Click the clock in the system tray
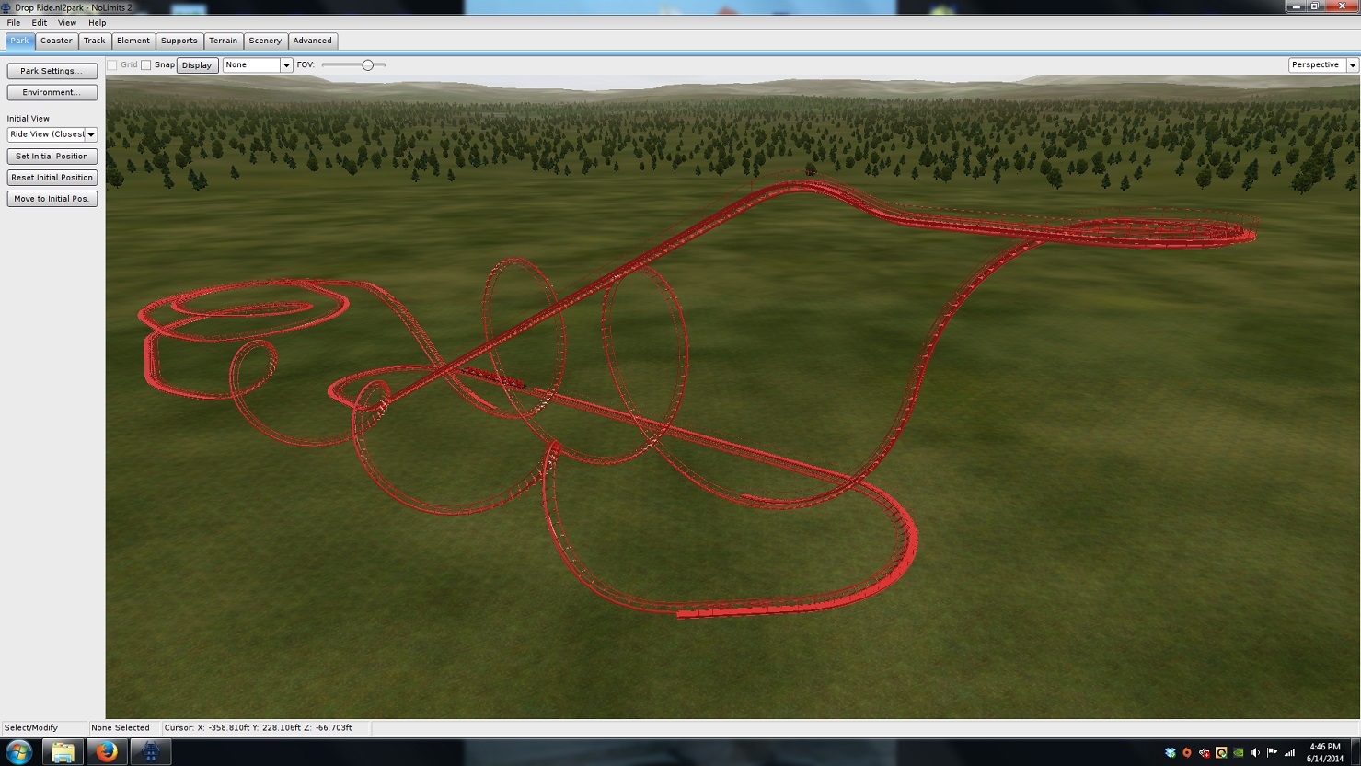 (x=1324, y=752)
